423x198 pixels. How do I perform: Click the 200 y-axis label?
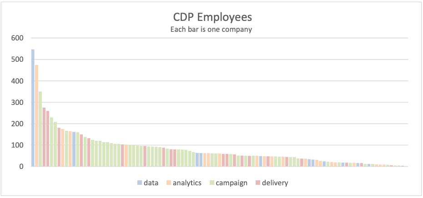point(17,124)
